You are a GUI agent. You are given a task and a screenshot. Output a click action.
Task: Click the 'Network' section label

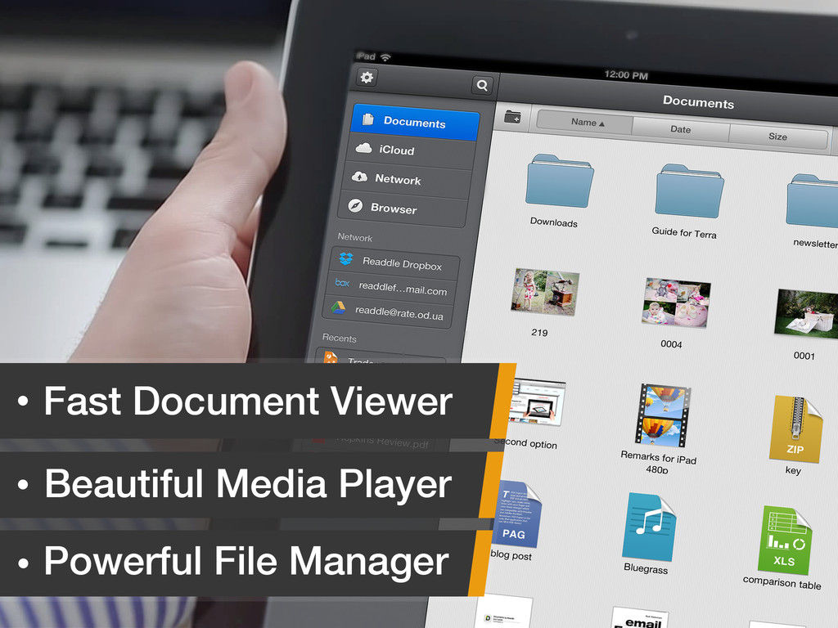pyautogui.click(x=355, y=237)
